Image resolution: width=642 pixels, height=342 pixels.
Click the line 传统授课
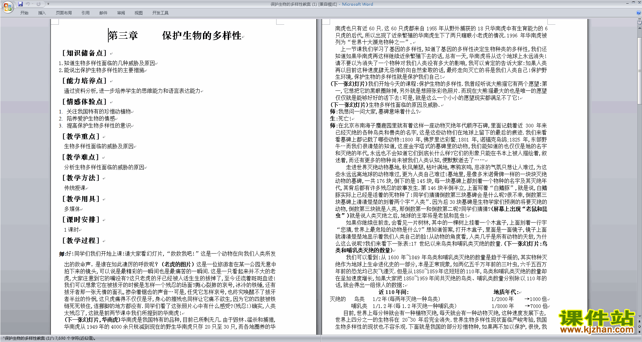[x=75, y=188]
